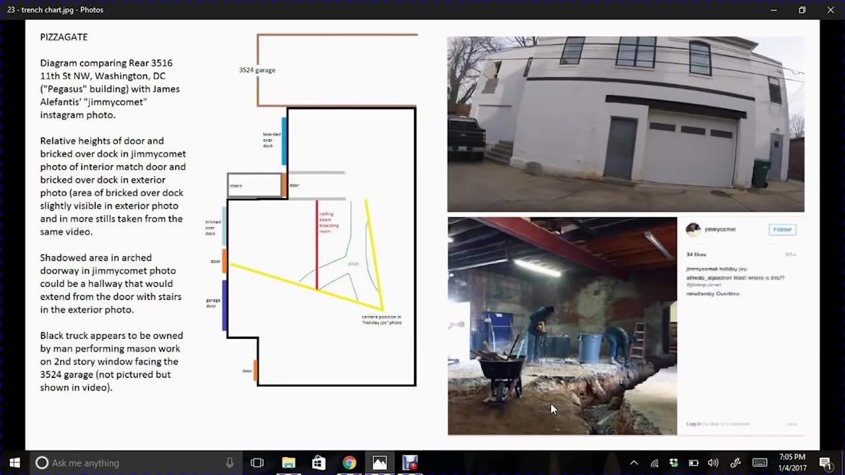Open Windows Ink Workspace pen icon

(735, 462)
